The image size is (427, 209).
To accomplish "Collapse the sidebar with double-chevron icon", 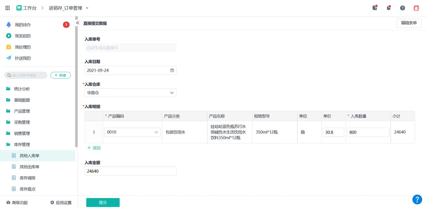I will click(78, 23).
